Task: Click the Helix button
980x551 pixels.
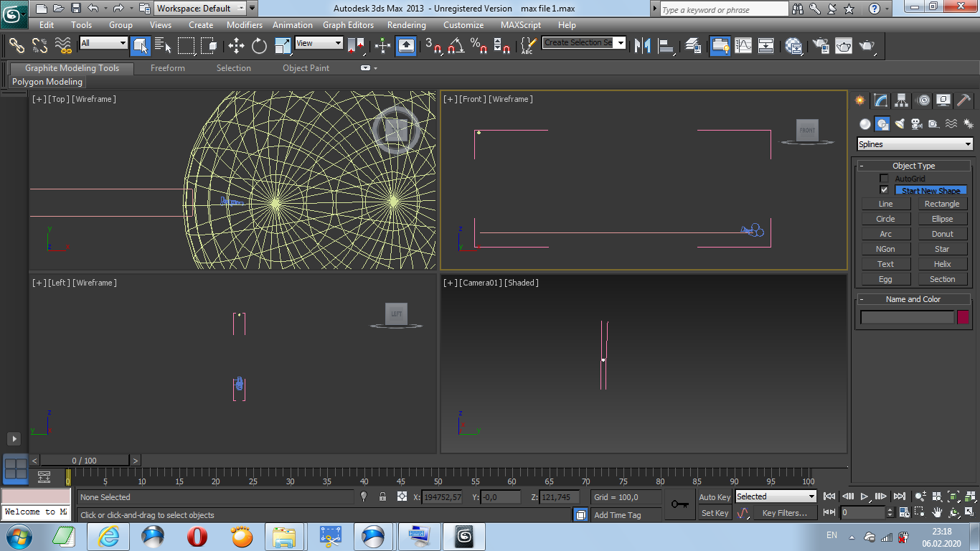Action: (x=943, y=264)
